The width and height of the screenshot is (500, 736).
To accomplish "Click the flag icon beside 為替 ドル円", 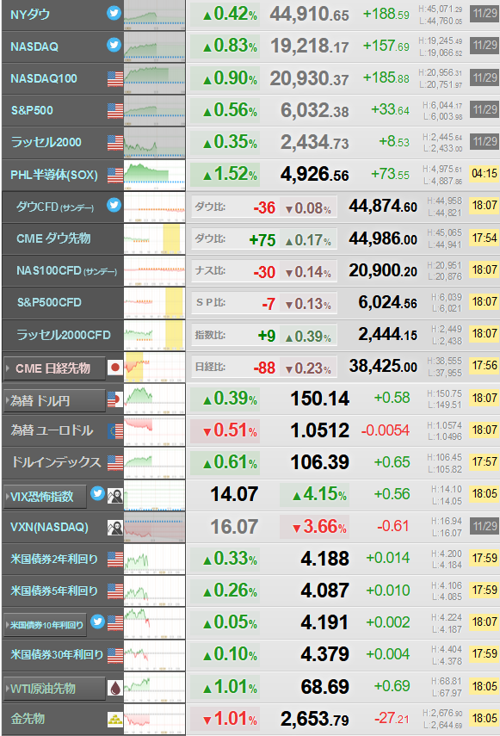I will [x=115, y=399].
